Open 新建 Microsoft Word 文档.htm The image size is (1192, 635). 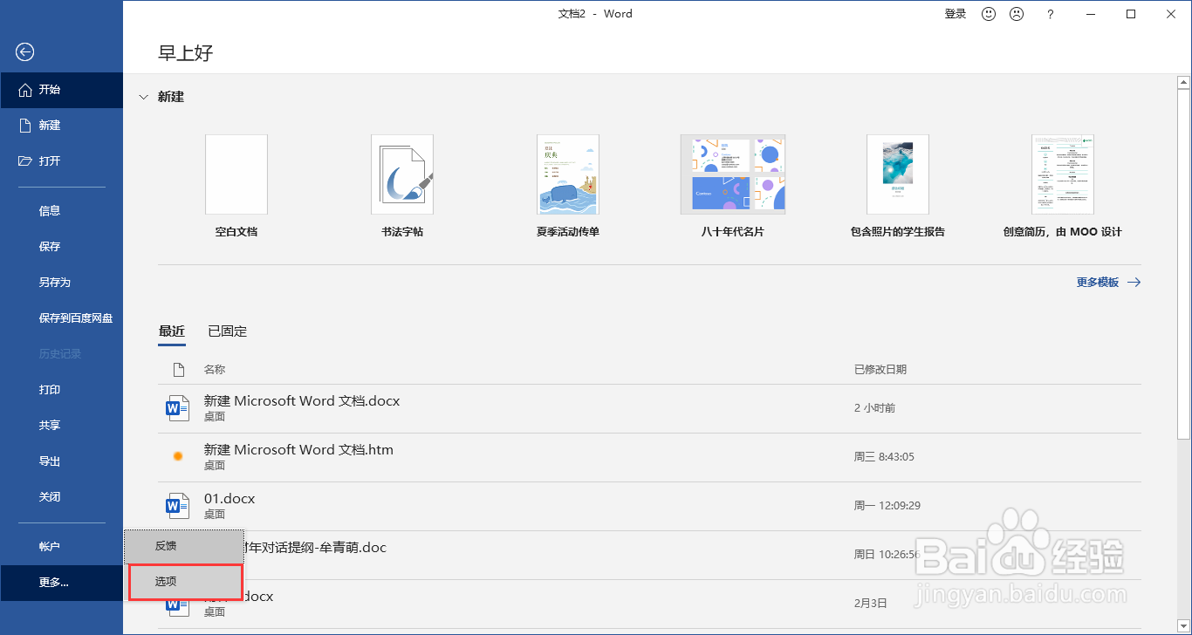[x=649, y=457]
